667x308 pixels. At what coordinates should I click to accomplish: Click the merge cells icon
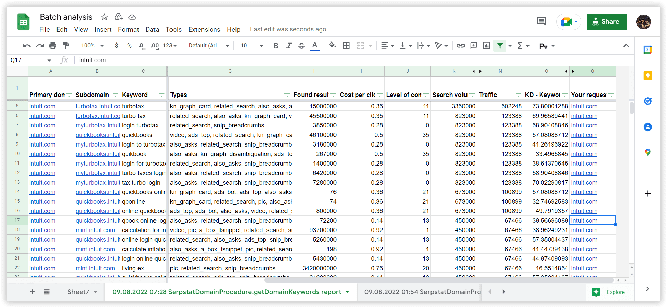coord(360,46)
